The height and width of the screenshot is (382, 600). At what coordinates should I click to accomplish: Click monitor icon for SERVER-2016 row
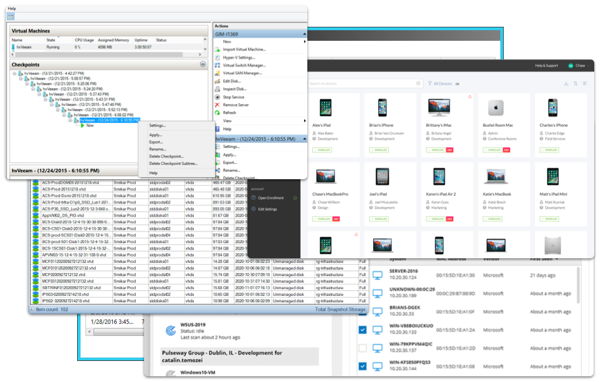pos(377,275)
